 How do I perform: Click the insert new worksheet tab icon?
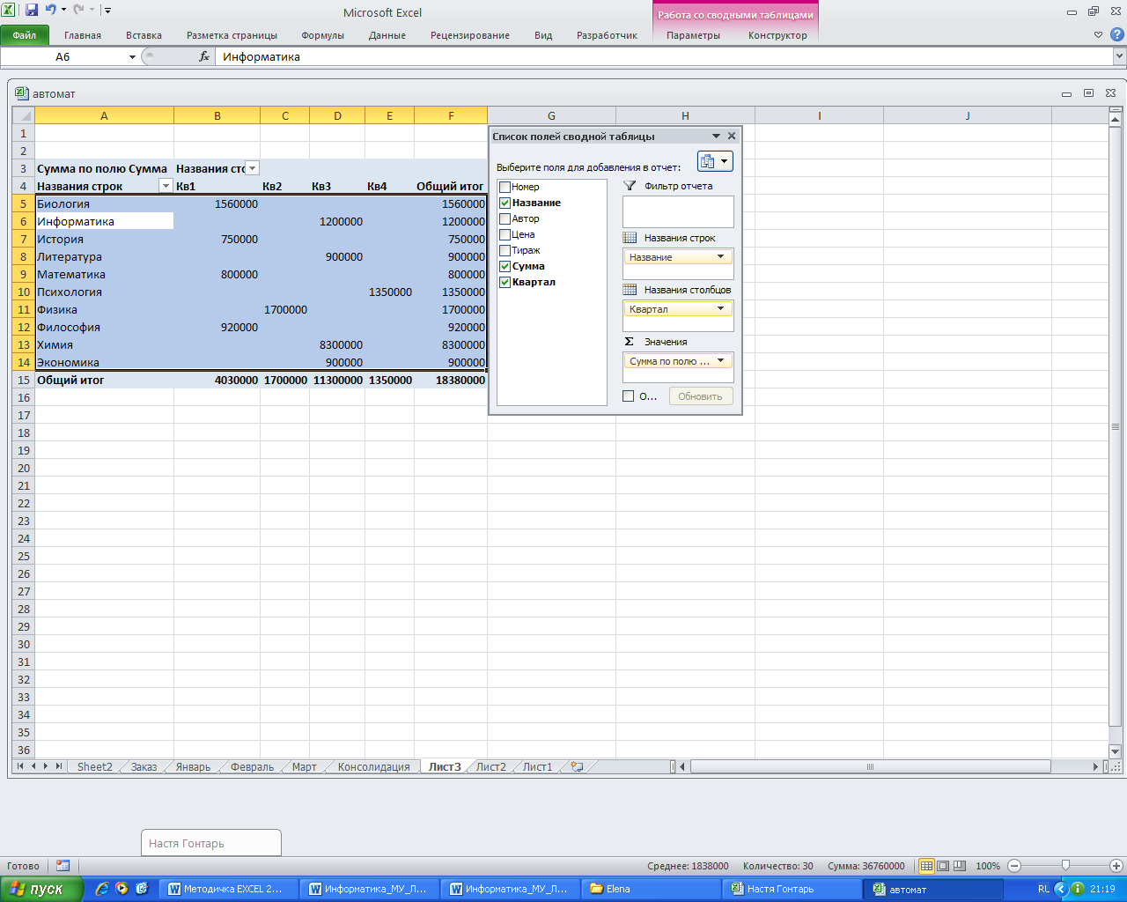pos(577,766)
